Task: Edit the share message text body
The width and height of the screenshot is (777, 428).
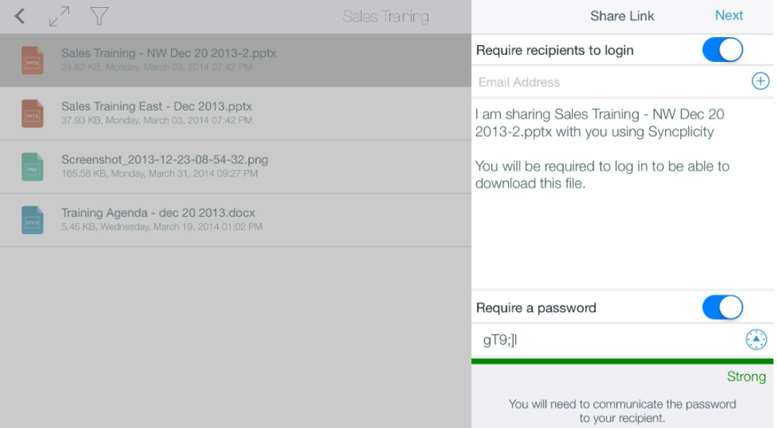Action: pyautogui.click(x=623, y=194)
